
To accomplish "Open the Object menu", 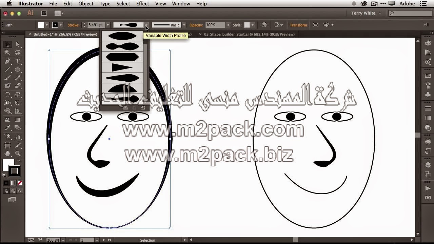I will click(x=86, y=4).
